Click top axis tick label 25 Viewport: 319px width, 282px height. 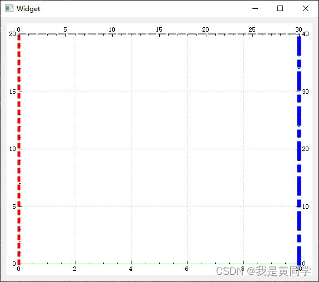252,29
